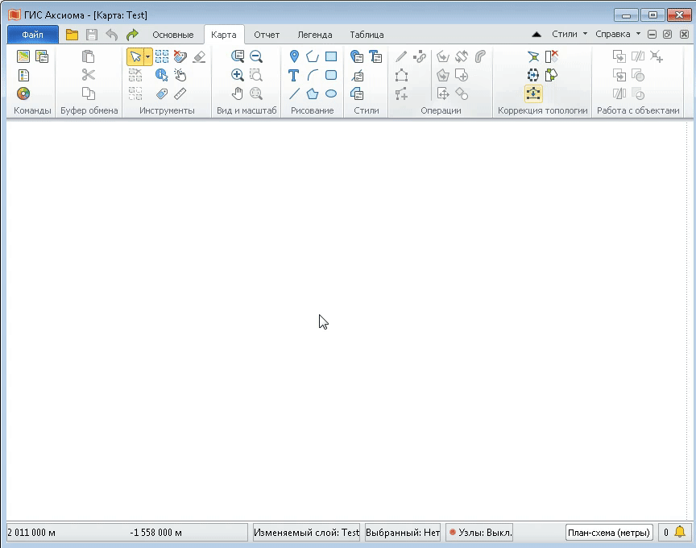Open the selection tool dropdown arrow

coord(147,56)
